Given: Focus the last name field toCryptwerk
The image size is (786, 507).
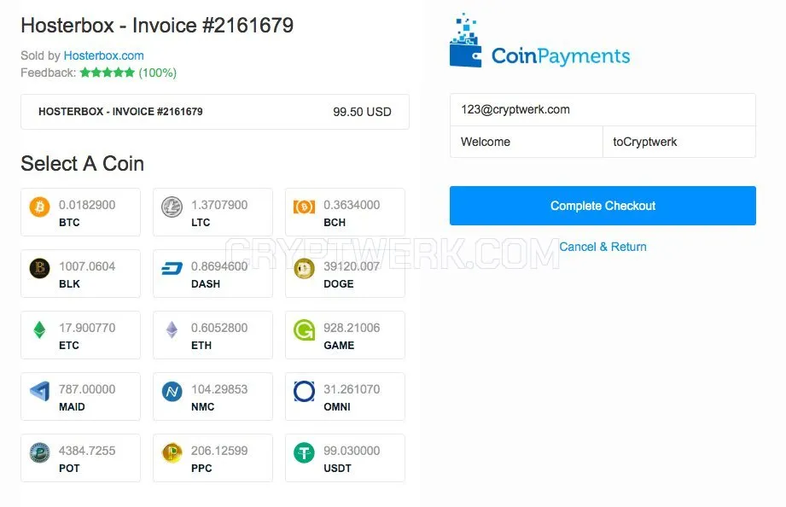Looking at the screenshot, I should pos(679,142).
